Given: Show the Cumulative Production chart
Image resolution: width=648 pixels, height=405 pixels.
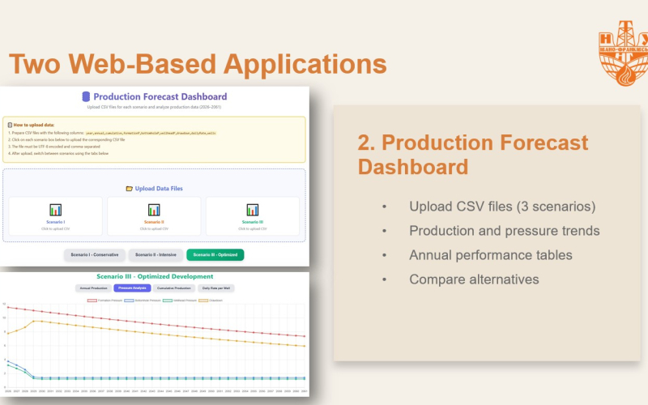Looking at the screenshot, I should pos(173,288).
